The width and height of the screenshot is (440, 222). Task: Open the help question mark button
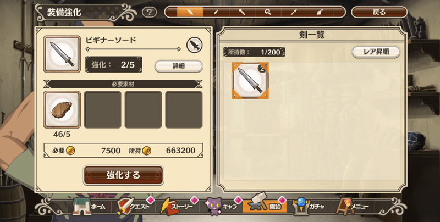149,12
